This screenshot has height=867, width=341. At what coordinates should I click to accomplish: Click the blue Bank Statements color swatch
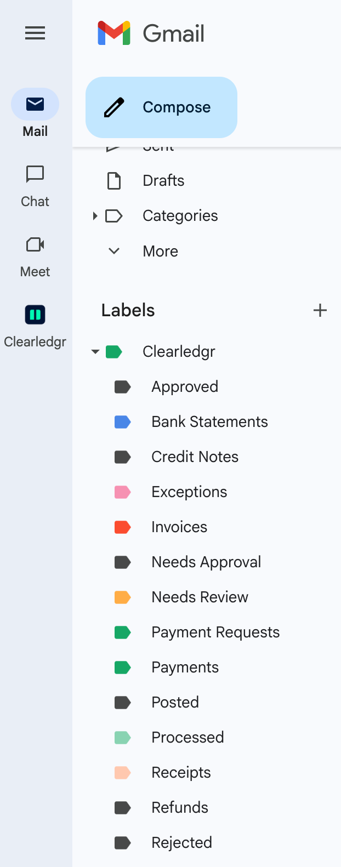122,421
